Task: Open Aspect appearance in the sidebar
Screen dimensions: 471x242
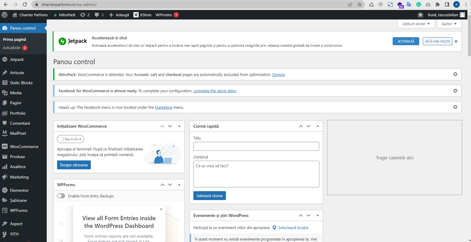Action: tap(23, 224)
